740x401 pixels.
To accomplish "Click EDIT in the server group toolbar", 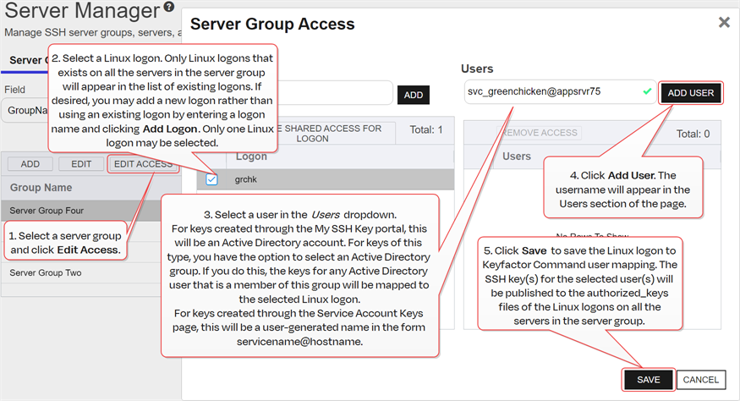I will (81, 164).
